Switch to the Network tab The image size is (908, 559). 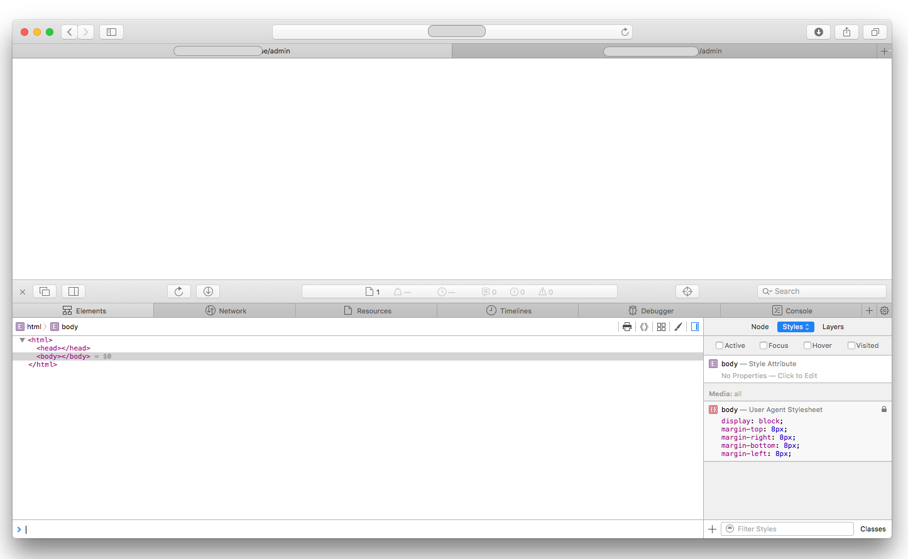pos(225,310)
